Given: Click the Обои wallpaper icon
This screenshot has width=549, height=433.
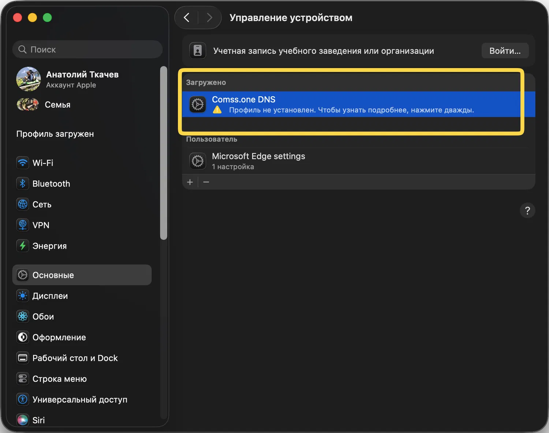Looking at the screenshot, I should click(x=23, y=317).
